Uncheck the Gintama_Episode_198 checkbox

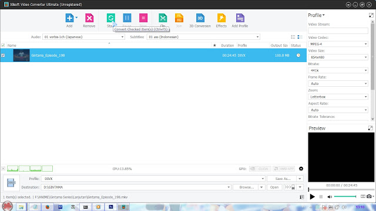click(3, 55)
